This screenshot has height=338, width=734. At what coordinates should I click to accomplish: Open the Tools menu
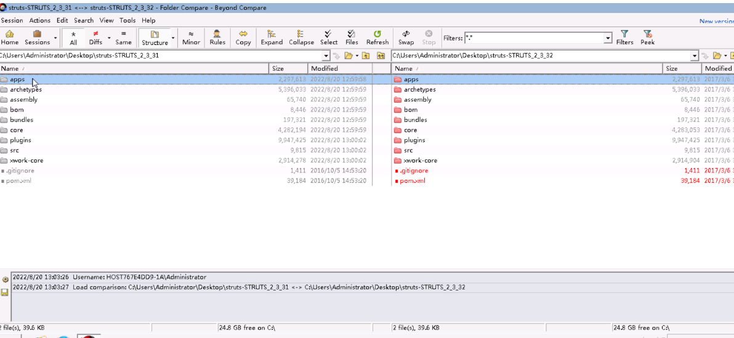pyautogui.click(x=127, y=20)
